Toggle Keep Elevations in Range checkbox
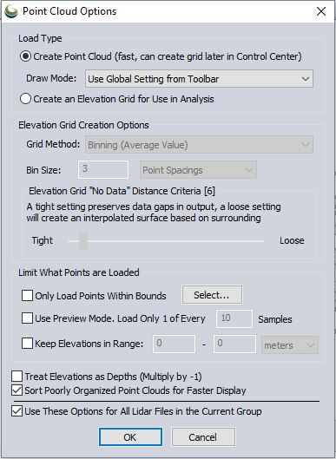This screenshot has height=459, width=336. click(27, 344)
